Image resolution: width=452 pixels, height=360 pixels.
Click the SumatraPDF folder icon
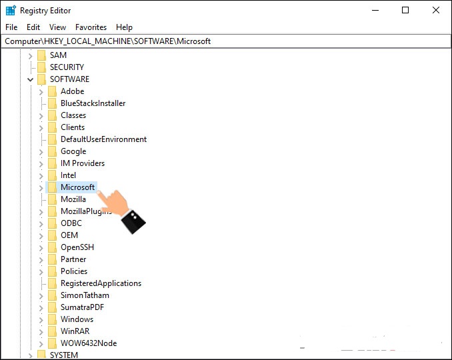(x=52, y=307)
